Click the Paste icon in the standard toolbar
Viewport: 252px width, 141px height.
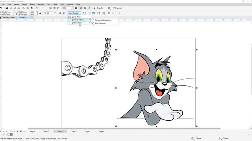tap(32, 8)
